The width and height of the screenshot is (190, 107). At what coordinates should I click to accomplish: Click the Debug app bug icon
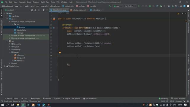[x=150, y=6]
